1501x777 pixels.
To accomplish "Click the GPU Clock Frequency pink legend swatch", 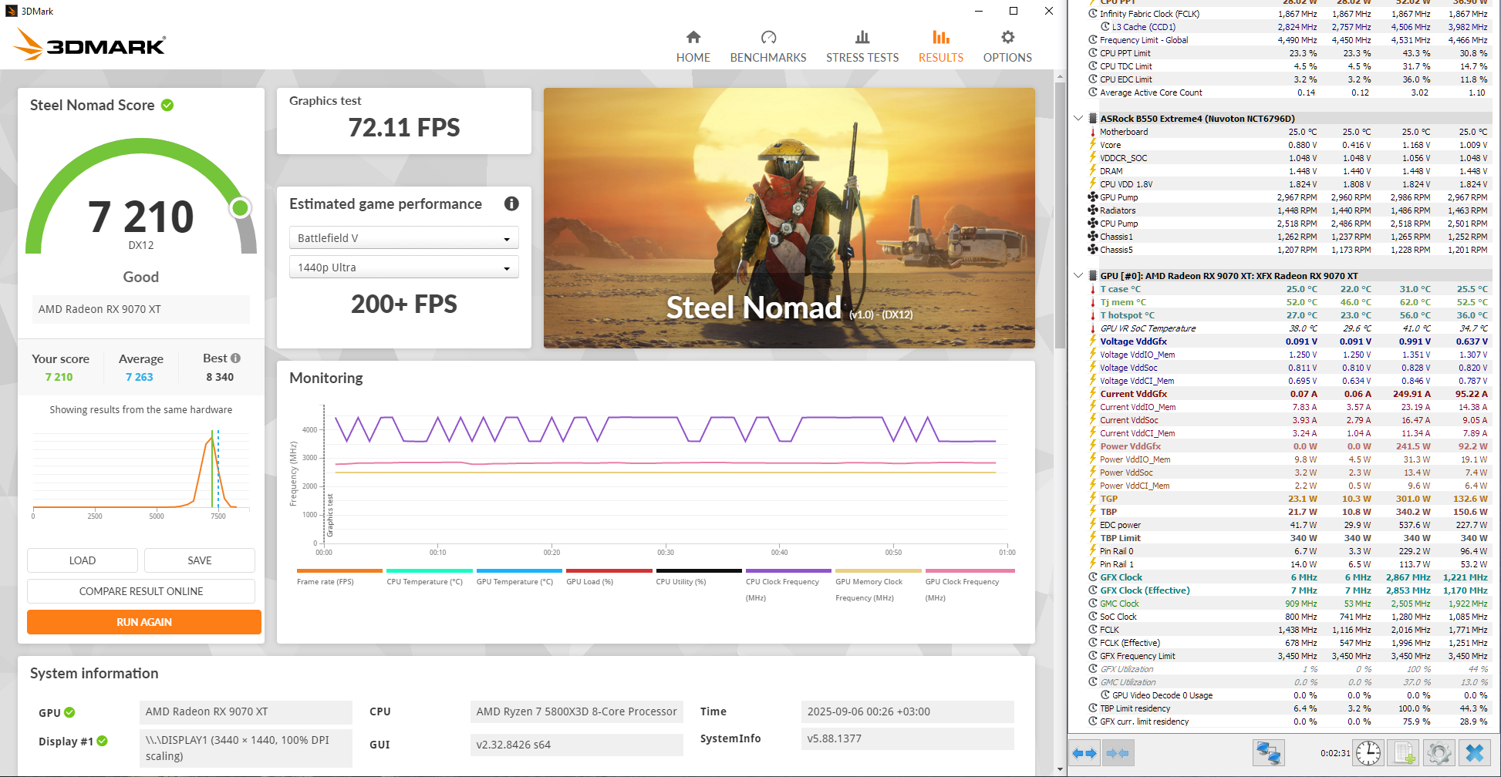I will coord(970,571).
